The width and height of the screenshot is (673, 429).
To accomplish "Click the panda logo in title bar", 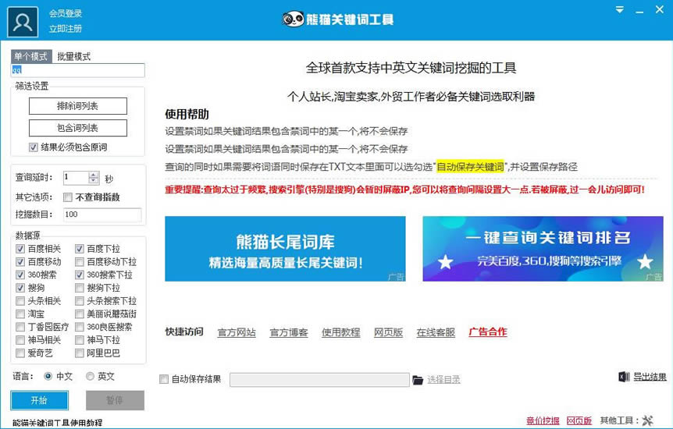I will 293,19.
